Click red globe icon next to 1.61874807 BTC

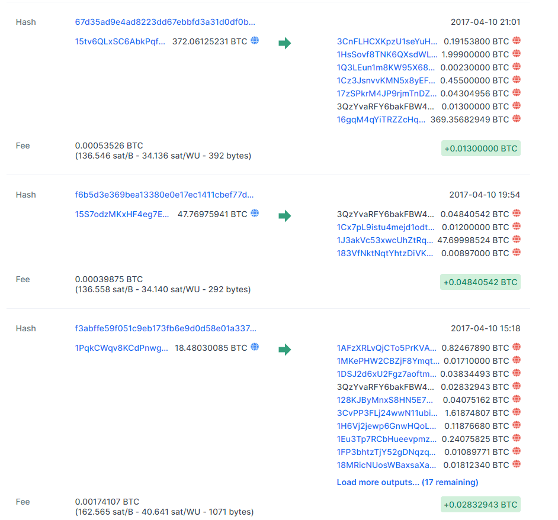[517, 412]
